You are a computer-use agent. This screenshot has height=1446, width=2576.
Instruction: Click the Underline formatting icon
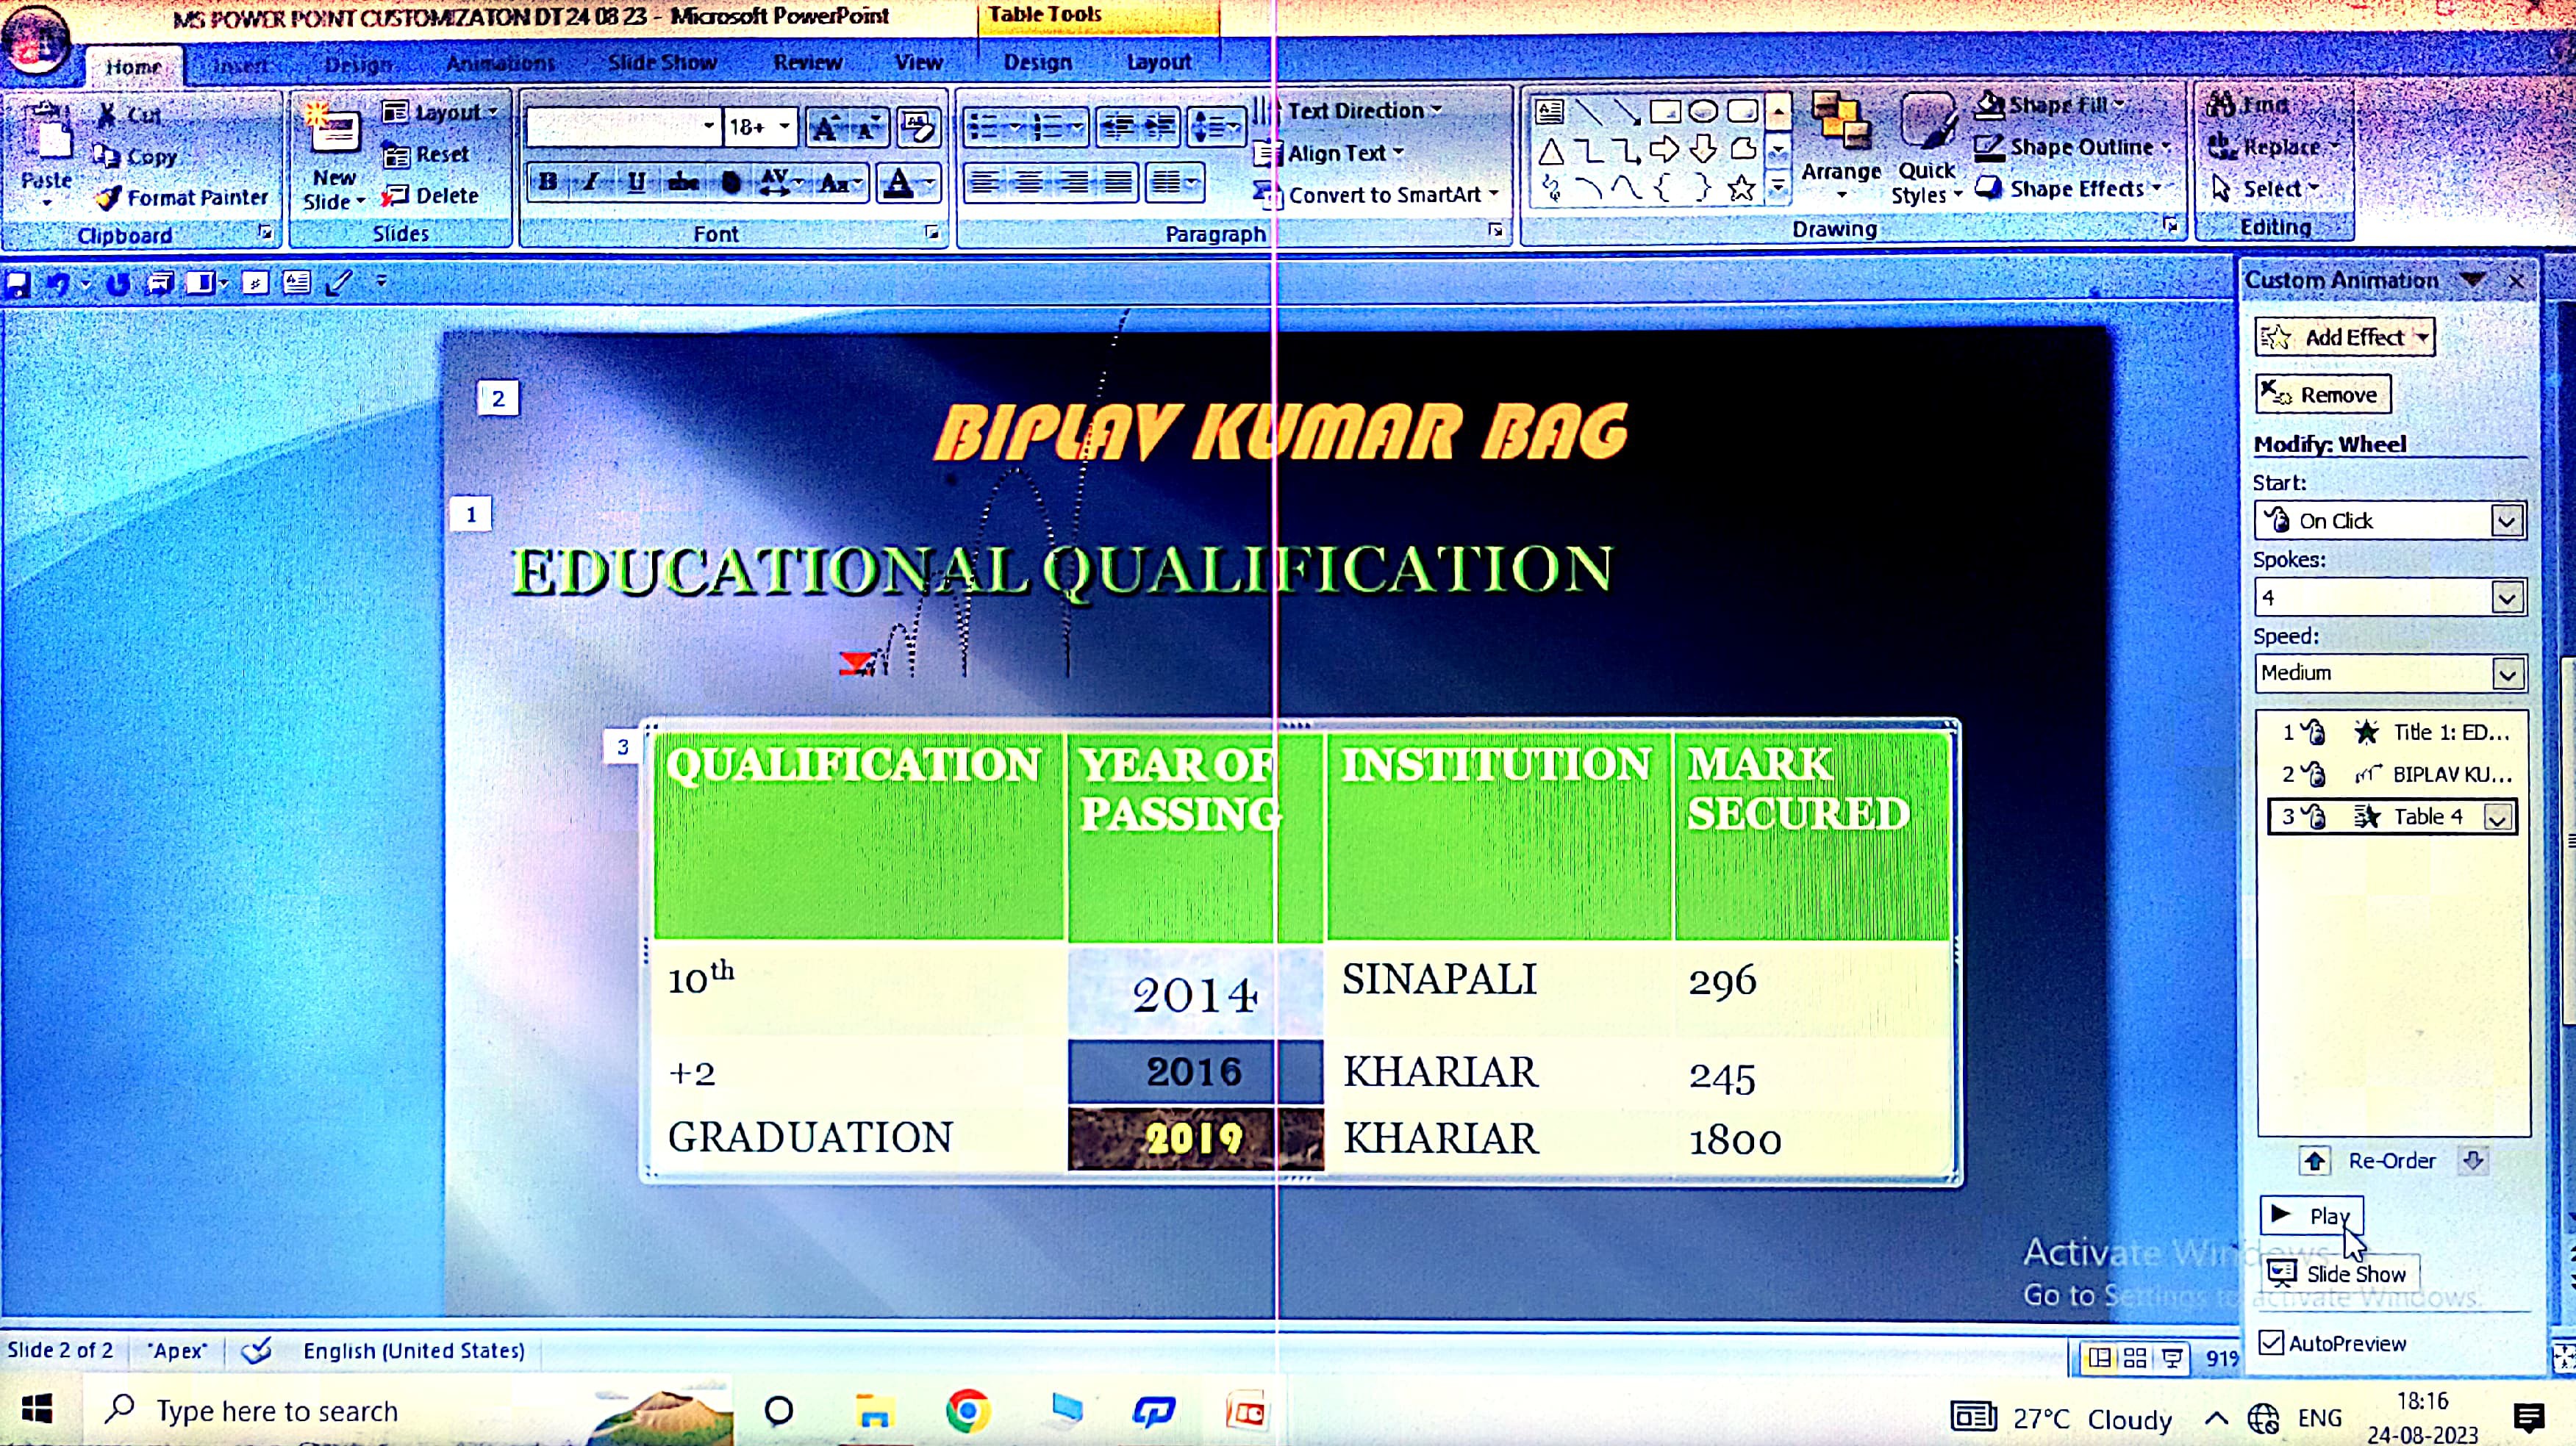click(x=636, y=182)
